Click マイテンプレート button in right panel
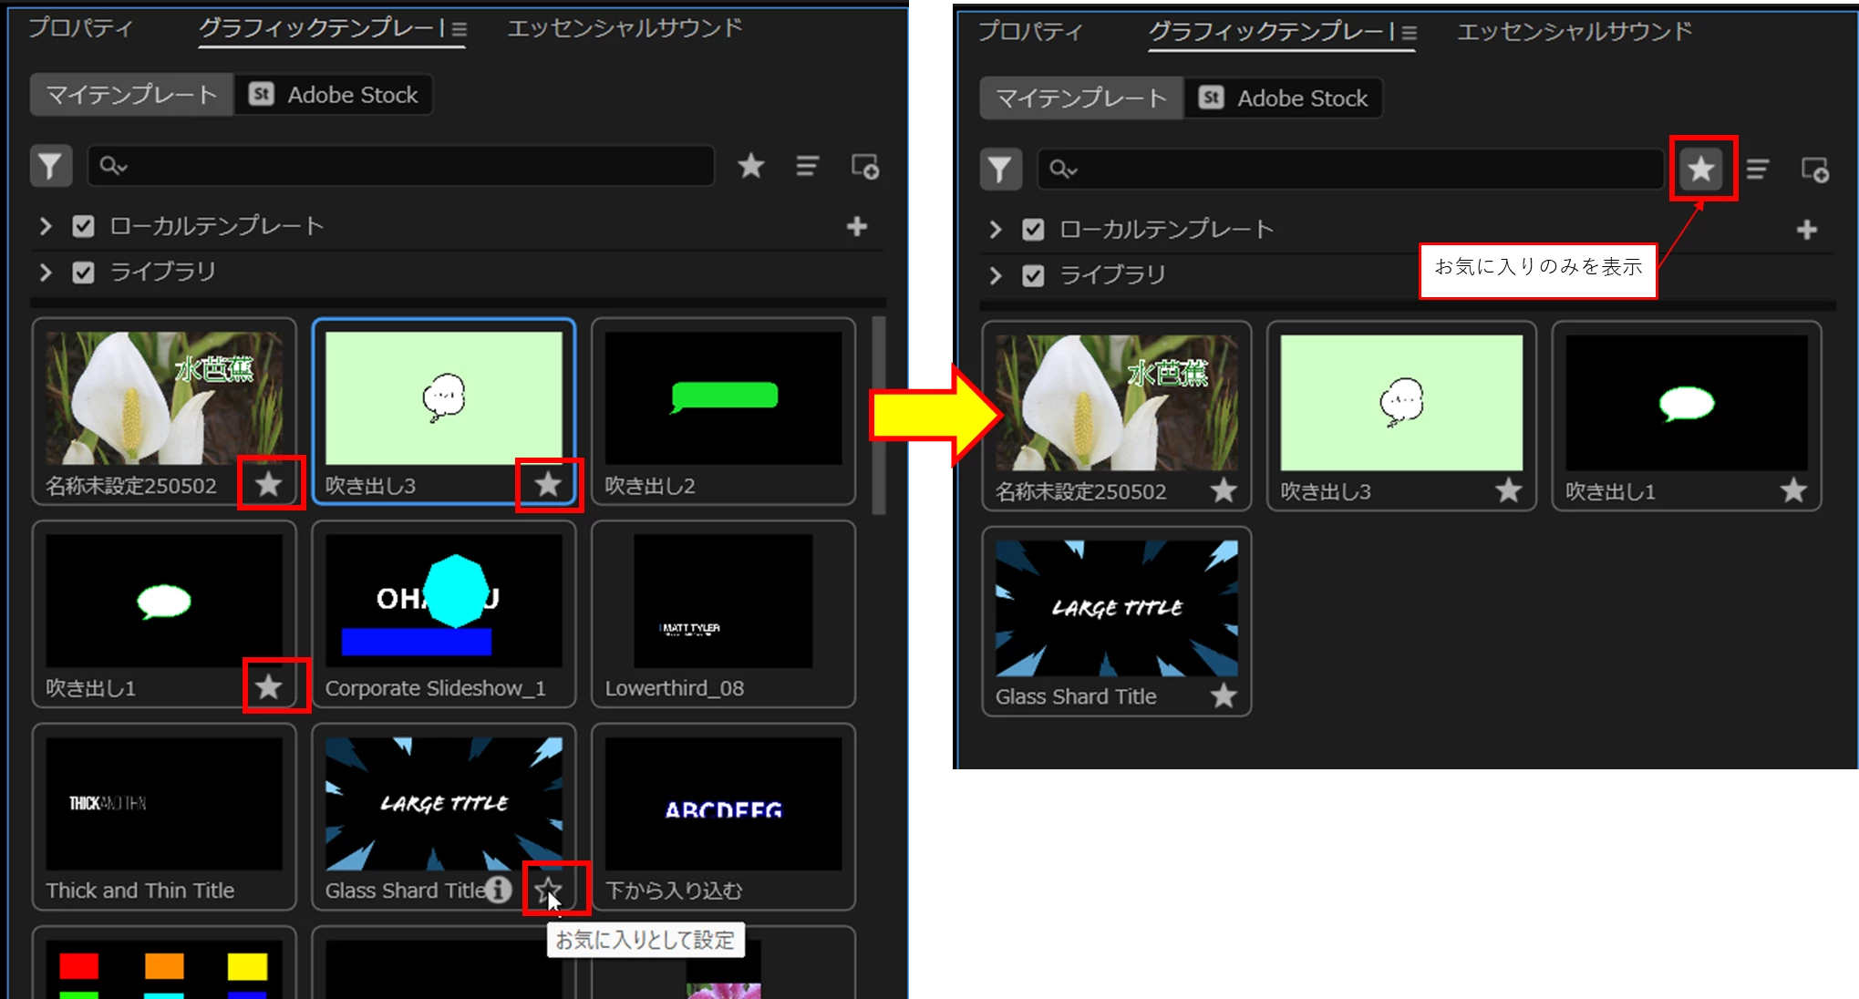 1081,98
